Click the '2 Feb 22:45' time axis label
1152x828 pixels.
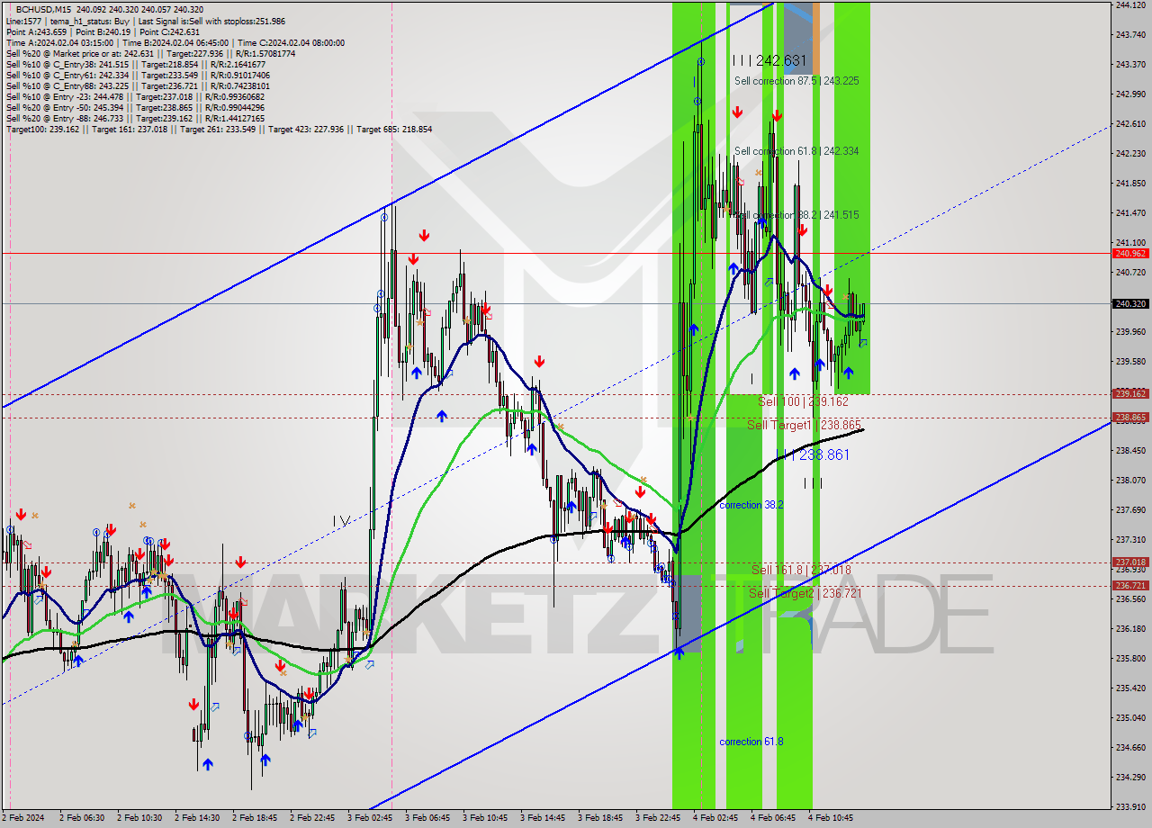point(312,818)
